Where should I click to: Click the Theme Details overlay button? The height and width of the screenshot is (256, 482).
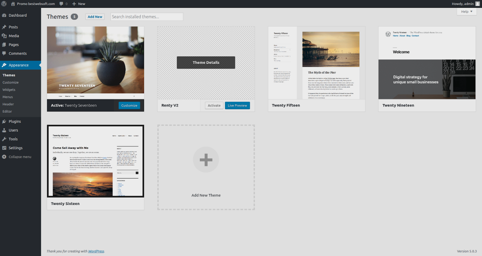pyautogui.click(x=206, y=62)
